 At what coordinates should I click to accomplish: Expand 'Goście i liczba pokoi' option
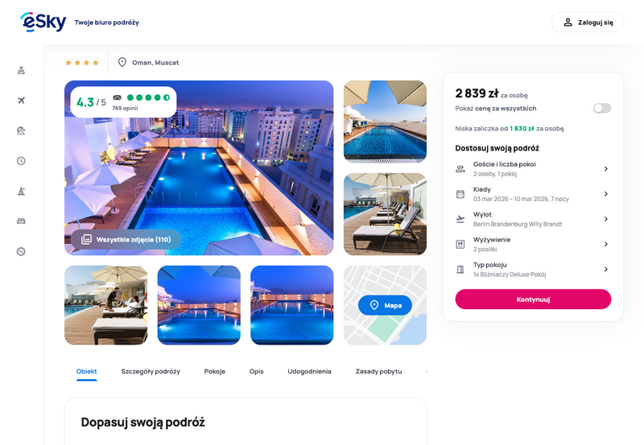click(x=533, y=169)
